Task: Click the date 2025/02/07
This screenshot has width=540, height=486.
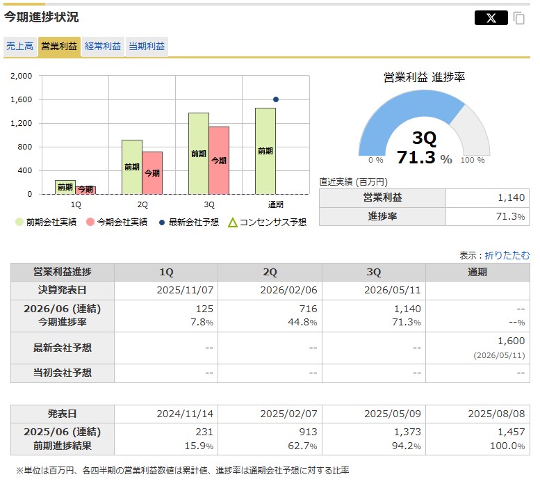Action: [x=288, y=414]
